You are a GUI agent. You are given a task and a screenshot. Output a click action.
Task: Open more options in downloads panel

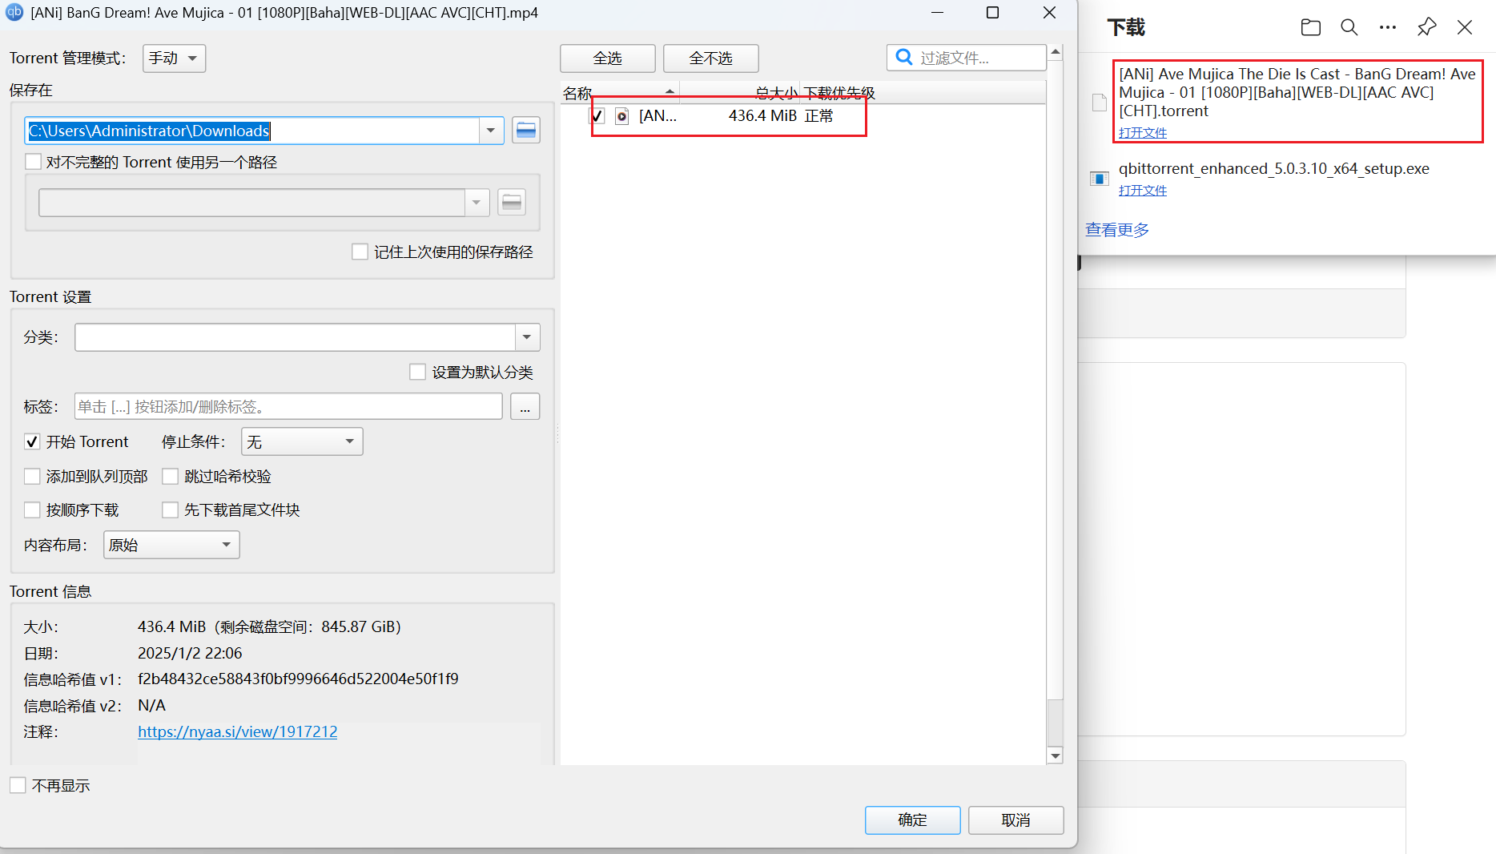[x=1388, y=27]
